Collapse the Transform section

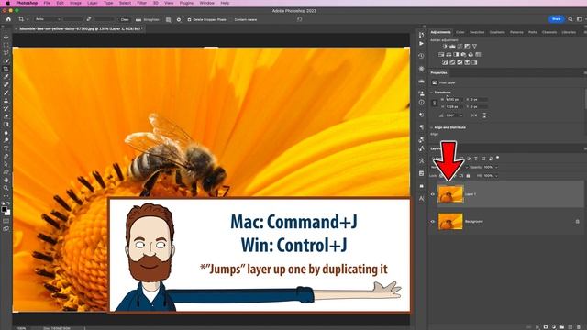point(431,92)
